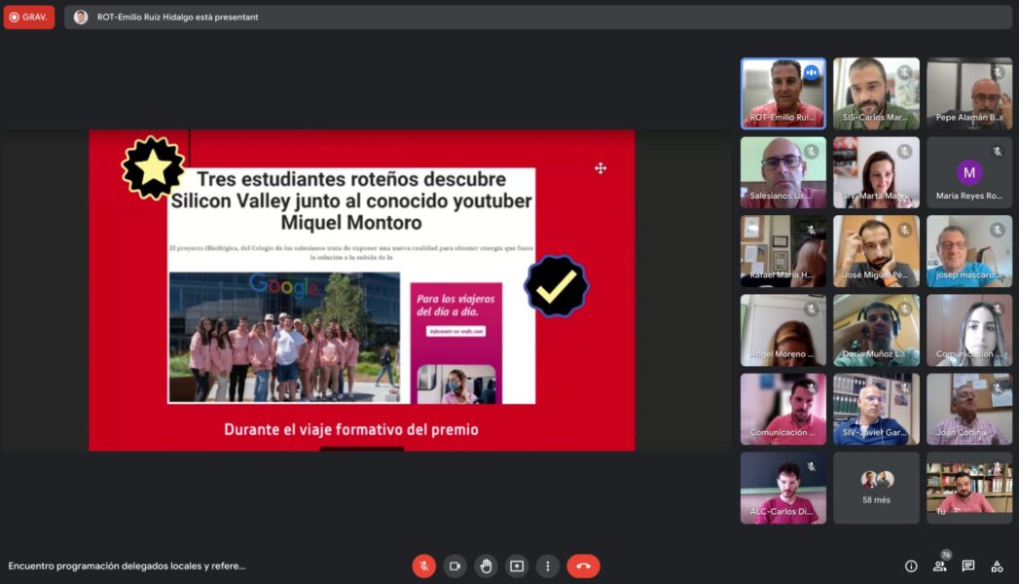Open the '58 més' overflow participants tile
The height and width of the screenshot is (584, 1019).
[x=876, y=488]
